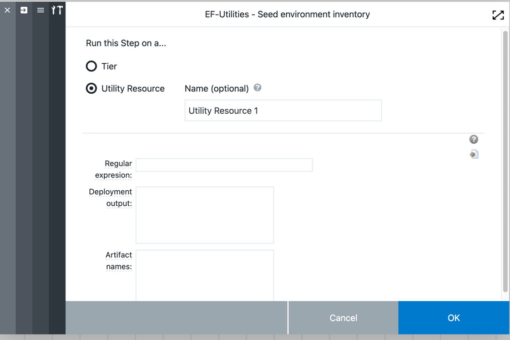Viewport: 510px width, 340px height.
Task: Click inside the Deployment output text area
Action: click(x=204, y=215)
